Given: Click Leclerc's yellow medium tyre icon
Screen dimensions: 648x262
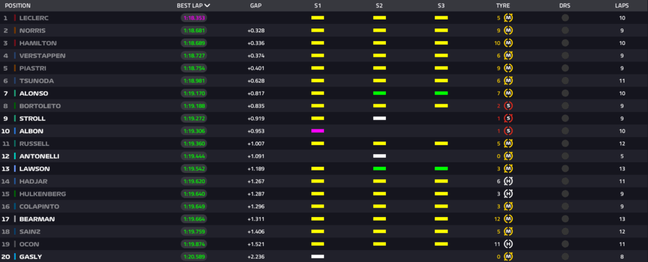Looking at the screenshot, I should coord(508,18).
